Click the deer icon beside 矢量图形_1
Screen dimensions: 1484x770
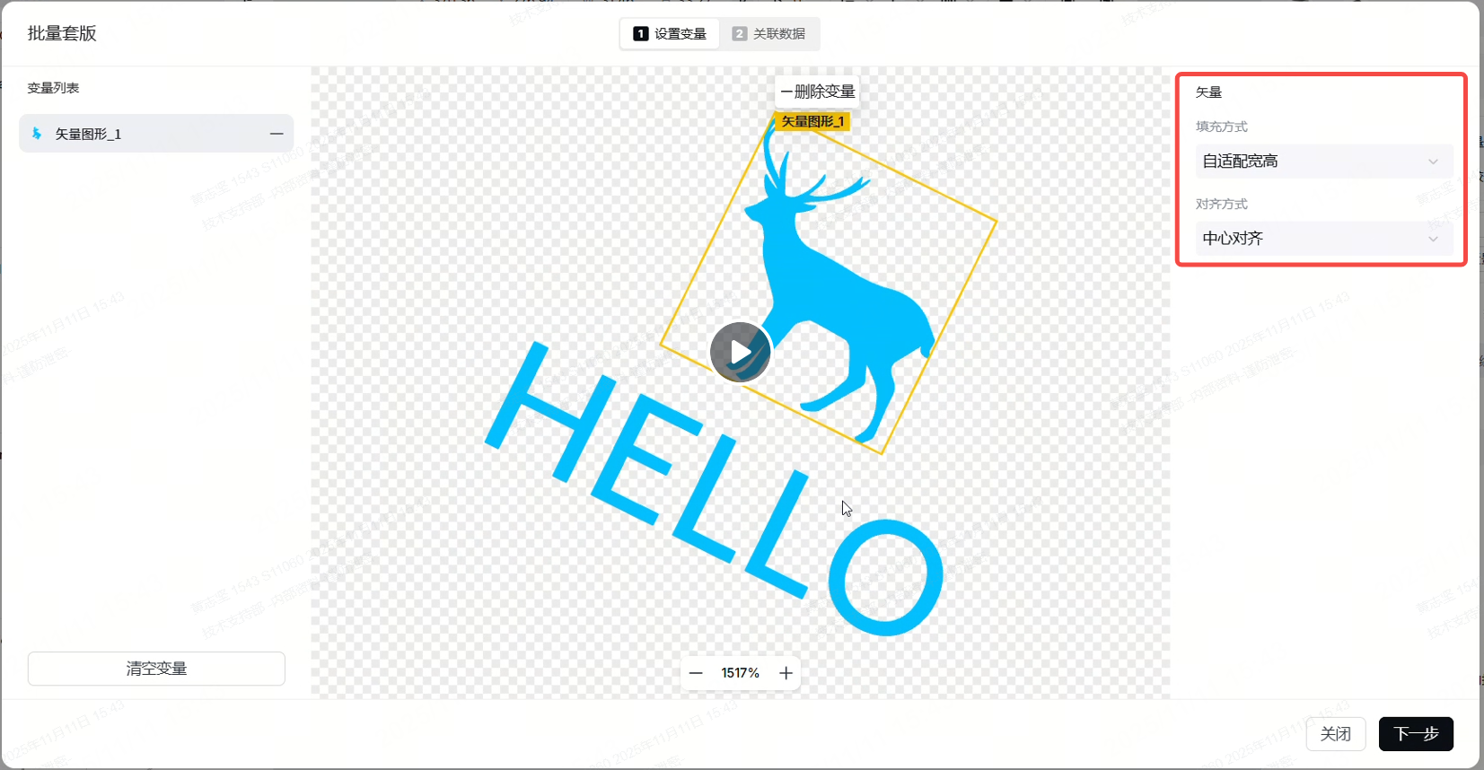[37, 134]
